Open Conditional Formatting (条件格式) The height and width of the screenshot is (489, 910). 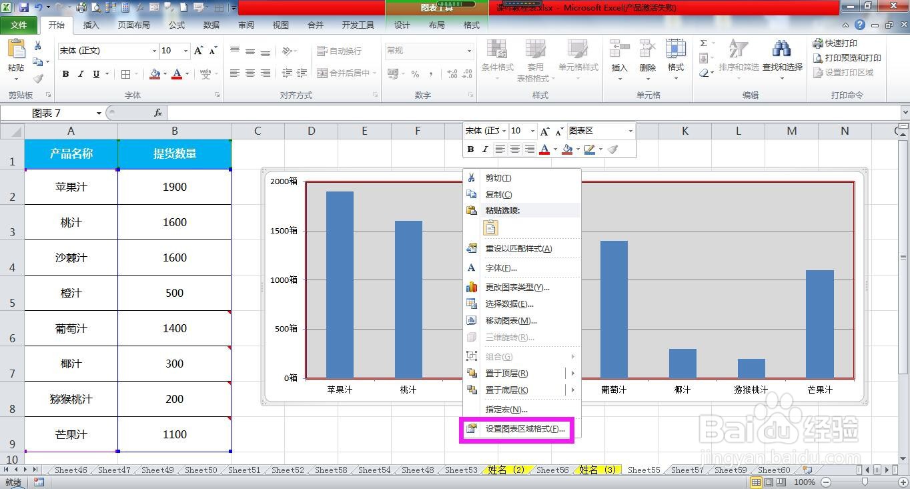click(497, 60)
